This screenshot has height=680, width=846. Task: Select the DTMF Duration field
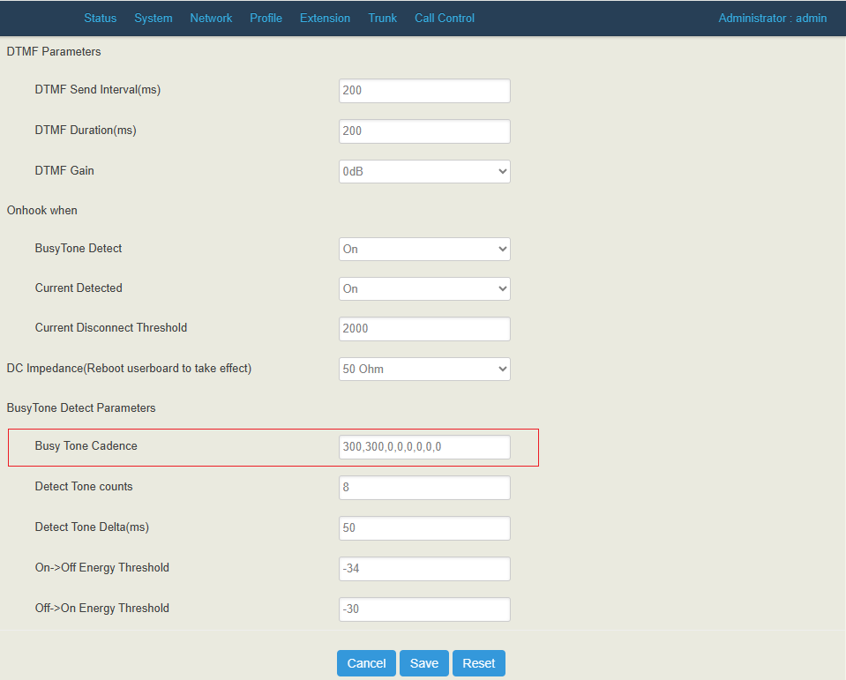pos(424,131)
